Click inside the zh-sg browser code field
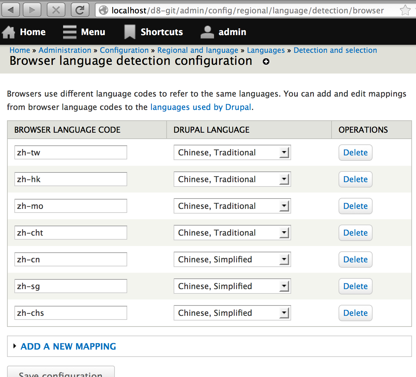 70,286
